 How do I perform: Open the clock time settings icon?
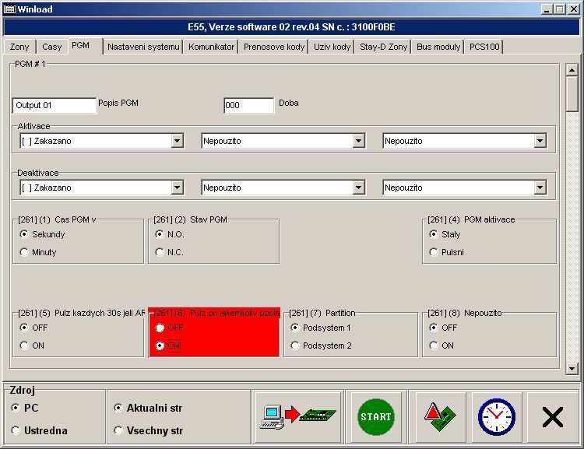(496, 416)
